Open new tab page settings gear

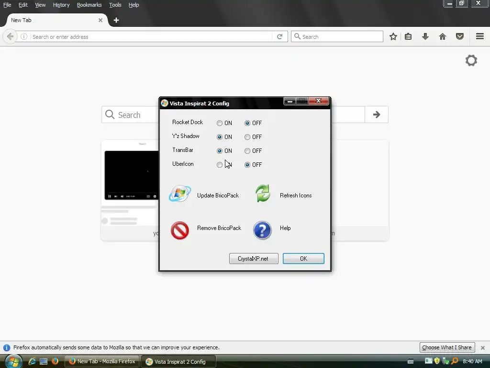471,60
